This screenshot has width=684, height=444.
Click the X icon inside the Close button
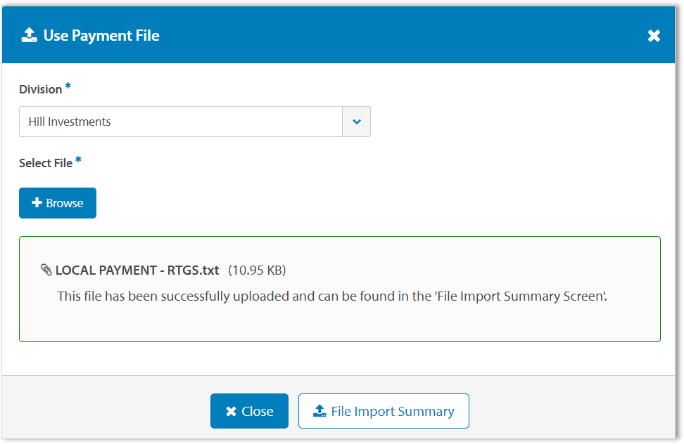point(232,411)
